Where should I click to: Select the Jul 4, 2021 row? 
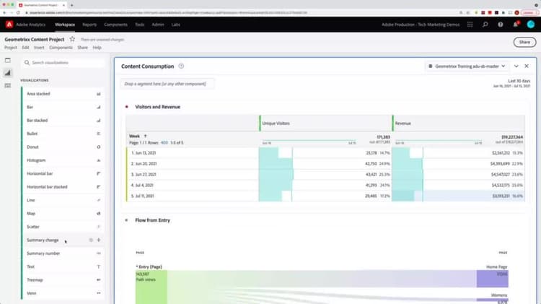coord(325,185)
